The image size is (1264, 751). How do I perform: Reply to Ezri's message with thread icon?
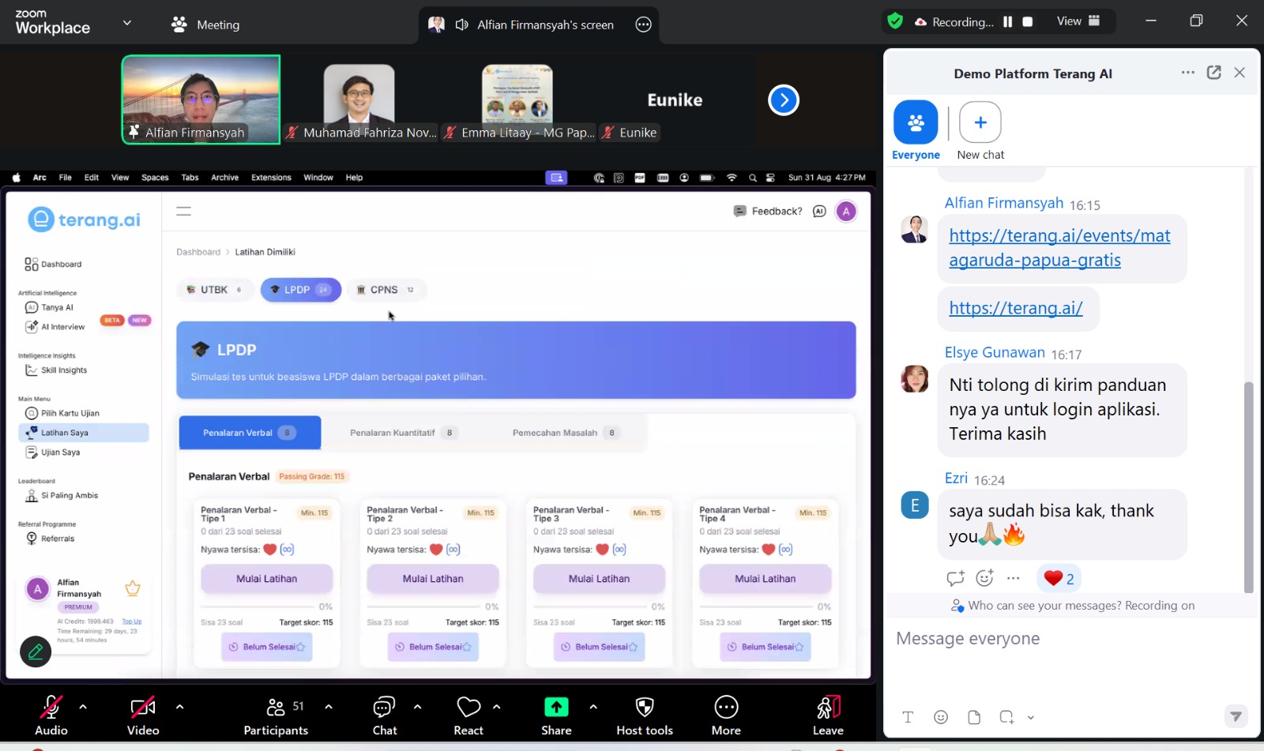pyautogui.click(x=955, y=578)
